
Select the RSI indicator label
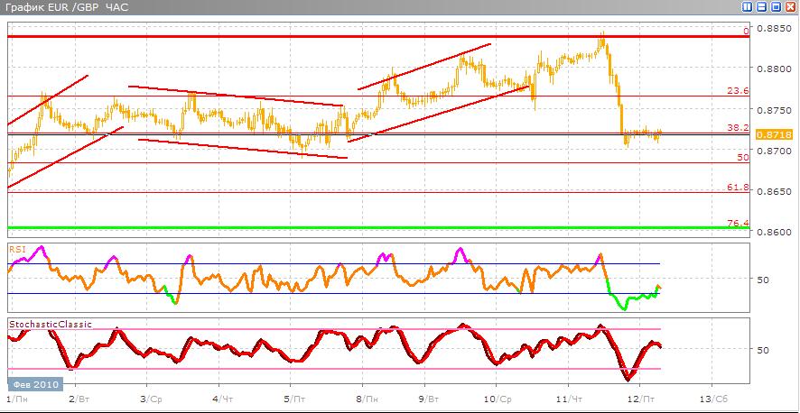(x=16, y=246)
